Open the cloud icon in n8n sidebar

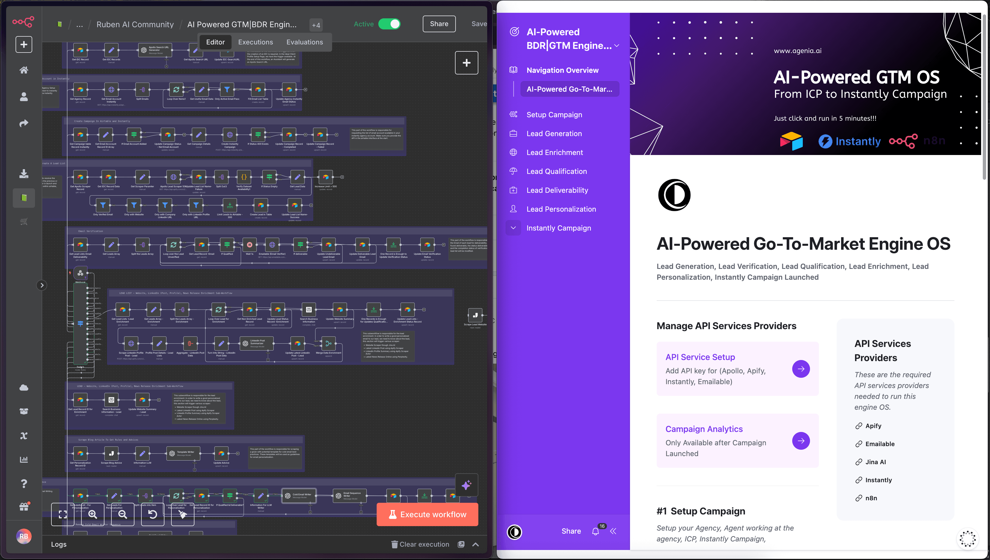pos(24,387)
